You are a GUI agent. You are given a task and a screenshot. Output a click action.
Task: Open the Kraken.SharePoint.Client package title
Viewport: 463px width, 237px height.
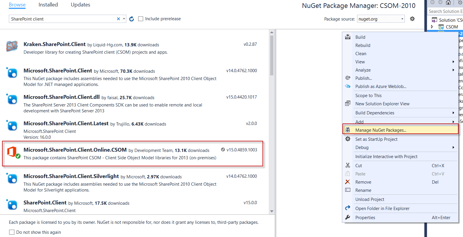(55, 44)
